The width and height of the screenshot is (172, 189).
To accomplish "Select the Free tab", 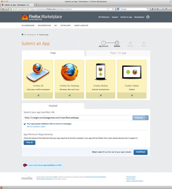I will pos(53,53).
